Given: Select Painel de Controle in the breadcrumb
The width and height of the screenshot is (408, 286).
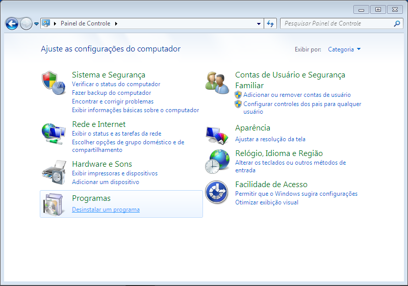Looking at the screenshot, I should [85, 23].
